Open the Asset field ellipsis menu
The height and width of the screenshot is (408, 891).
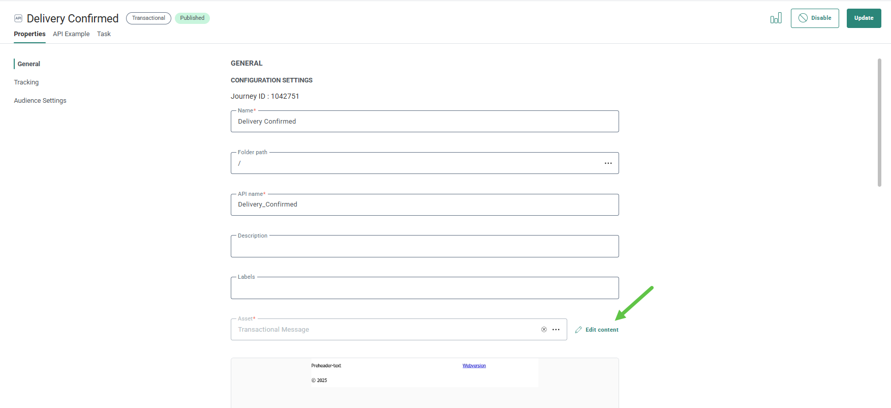556,330
